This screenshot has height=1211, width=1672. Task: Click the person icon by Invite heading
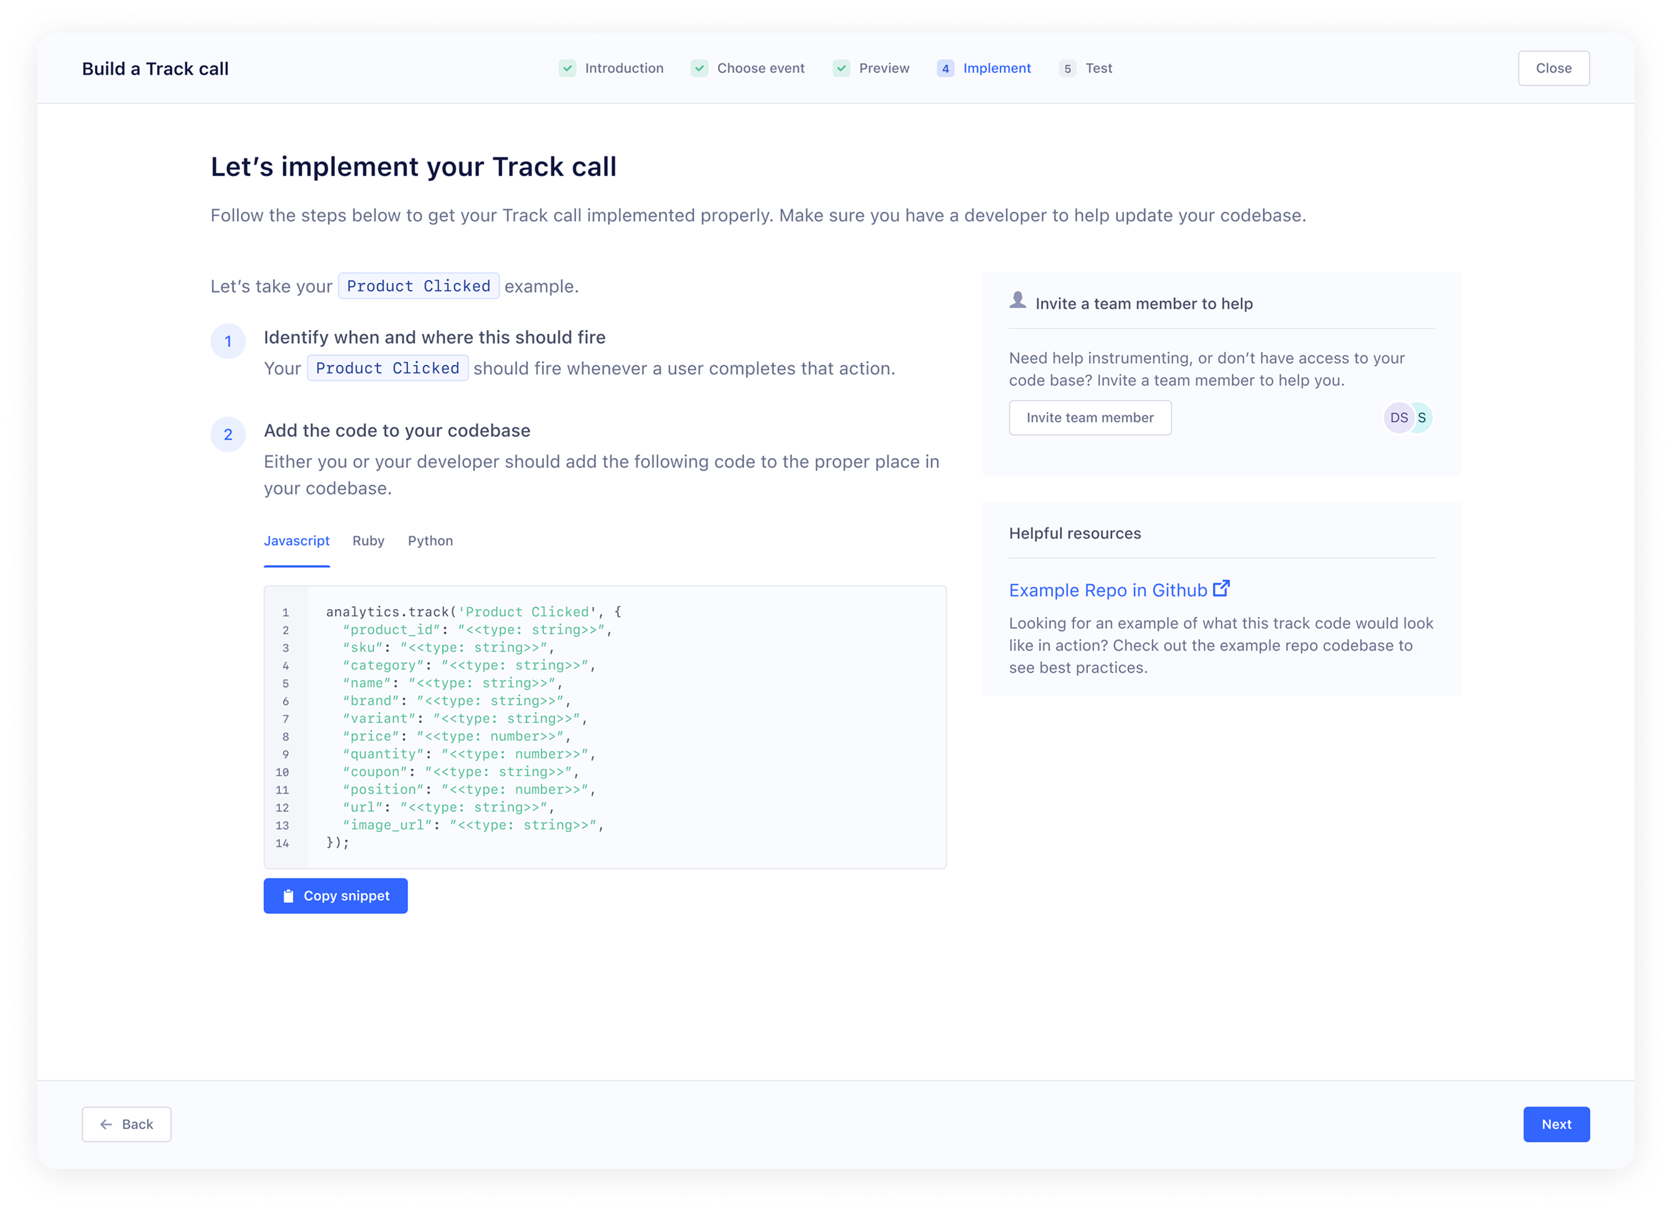tap(1018, 300)
